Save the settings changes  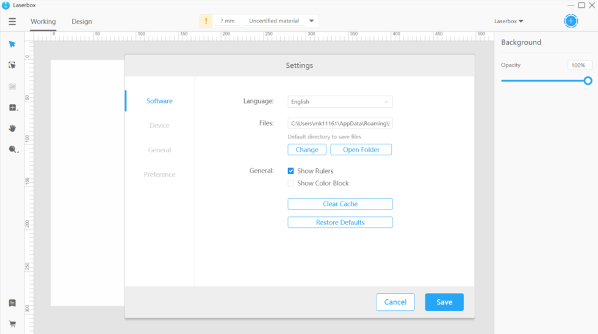coord(444,302)
